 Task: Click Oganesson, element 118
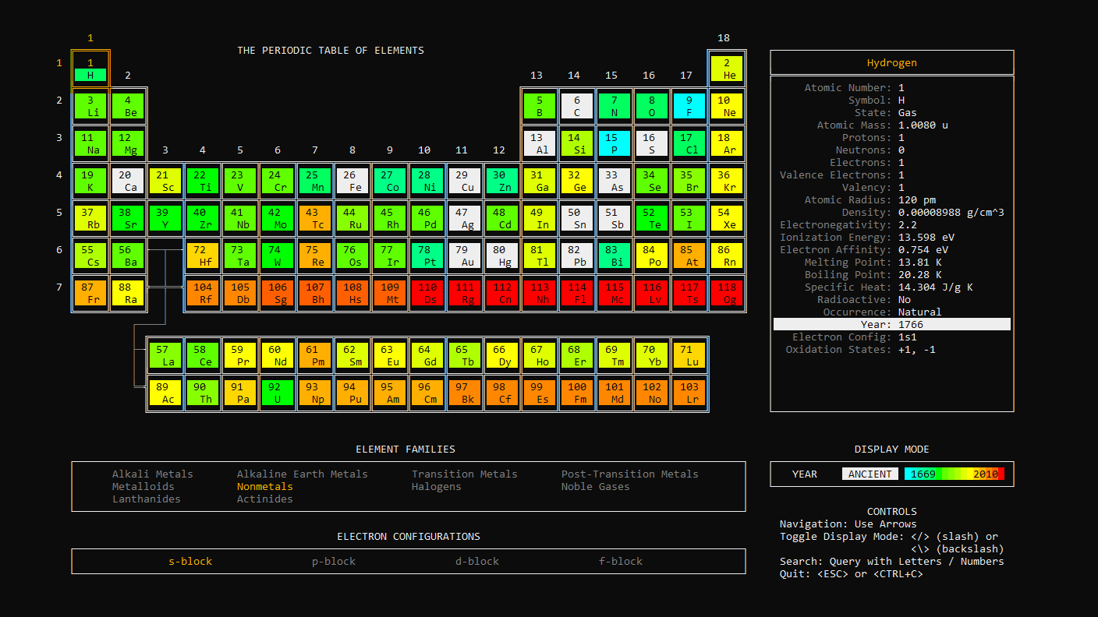(x=727, y=293)
